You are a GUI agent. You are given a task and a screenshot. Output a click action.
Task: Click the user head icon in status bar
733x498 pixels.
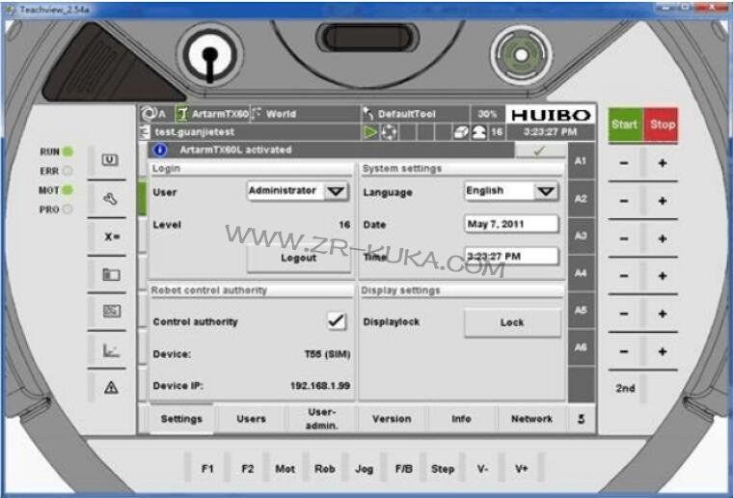(477, 131)
